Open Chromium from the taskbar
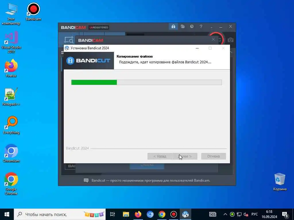 [x=150, y=214]
